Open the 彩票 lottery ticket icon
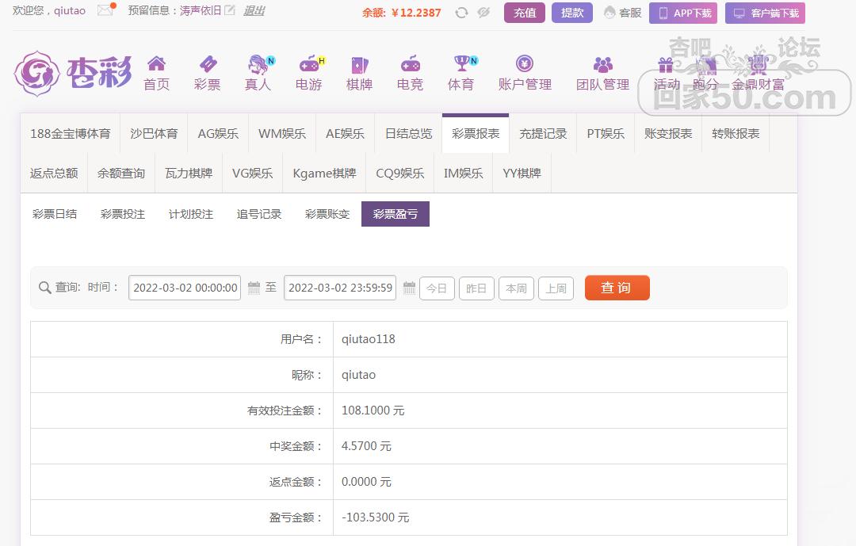This screenshot has width=856, height=546. 207,64
